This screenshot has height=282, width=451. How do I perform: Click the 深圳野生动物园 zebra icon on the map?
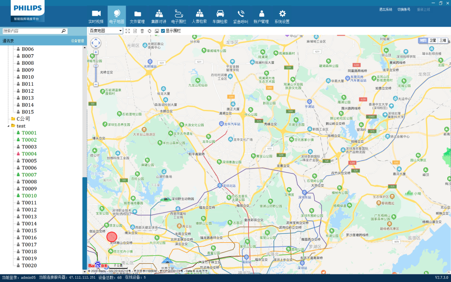tap(165, 199)
